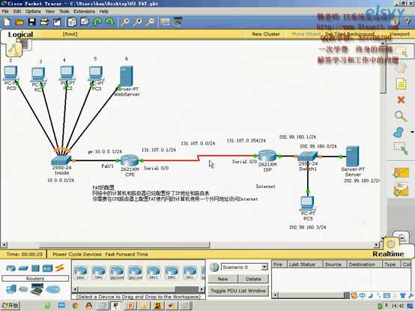Click the Switch1 2950-24 device
Screen dimensions: 415x311
[307, 157]
